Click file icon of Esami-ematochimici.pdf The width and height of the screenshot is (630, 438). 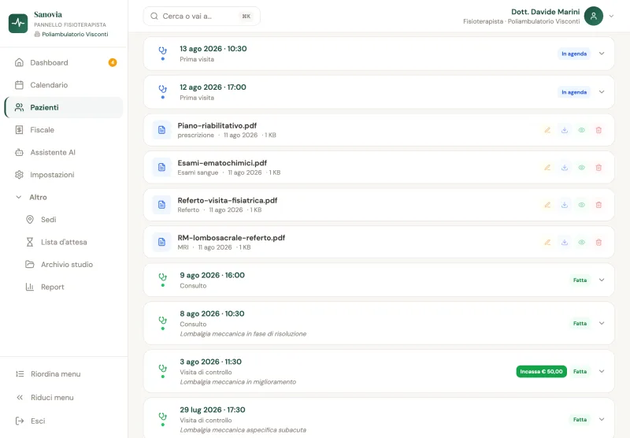(x=161, y=167)
